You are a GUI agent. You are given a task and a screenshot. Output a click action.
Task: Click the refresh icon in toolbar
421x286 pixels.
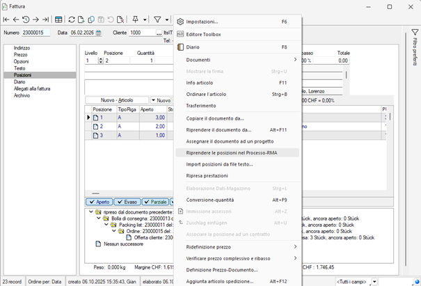tap(72, 19)
